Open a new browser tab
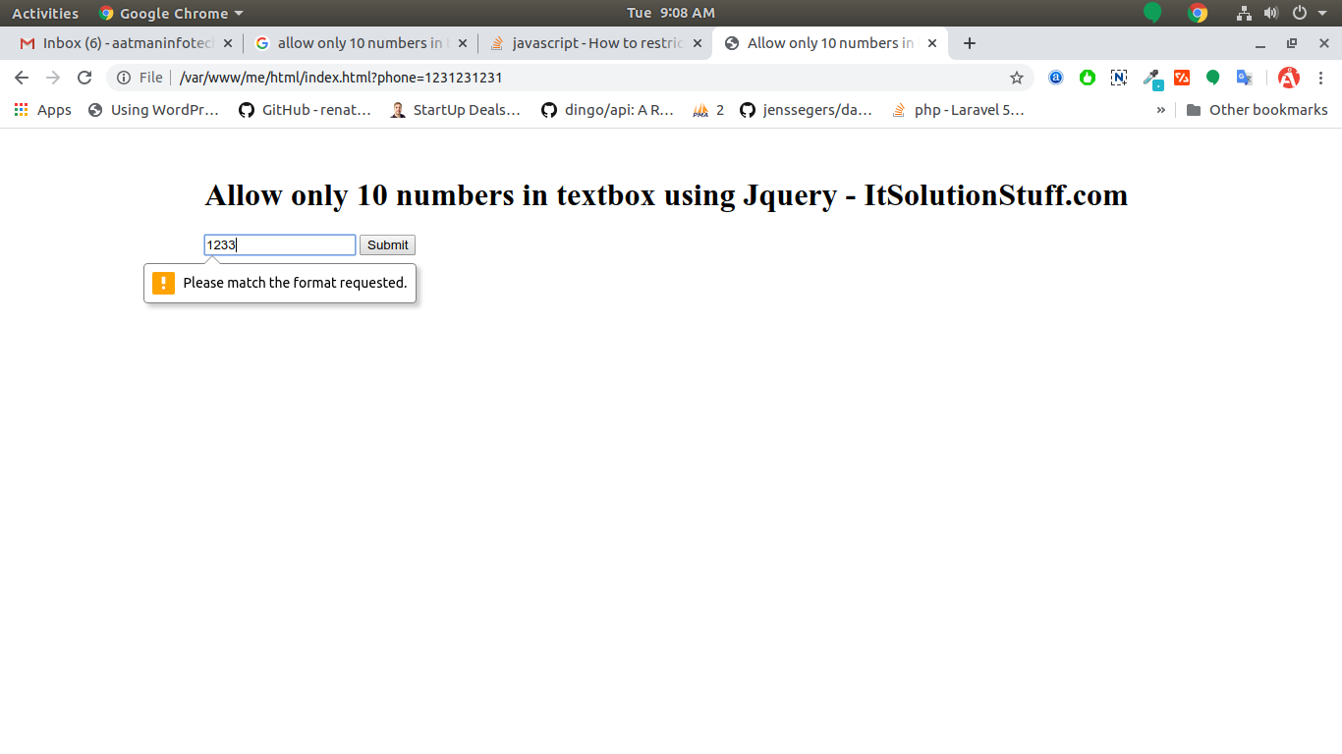1342x754 pixels. tap(970, 43)
